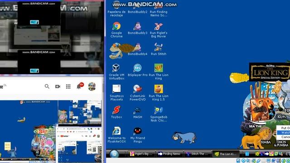
Task: Open the YouTube apps grid icon
Action: point(68,86)
